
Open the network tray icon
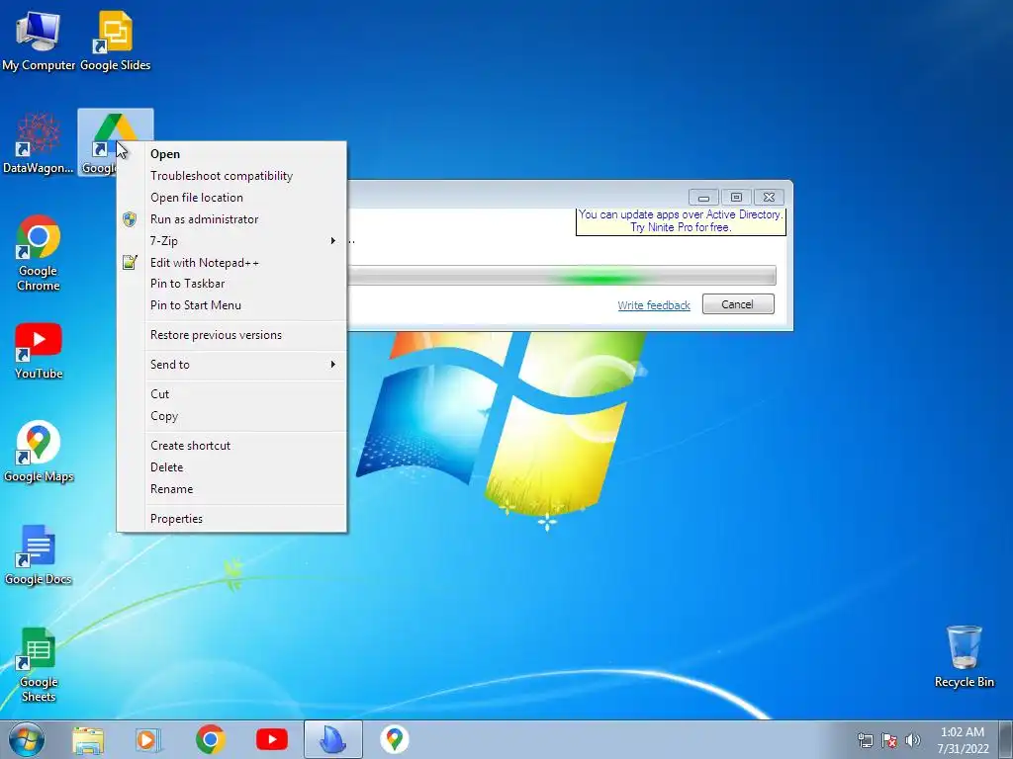pos(865,740)
